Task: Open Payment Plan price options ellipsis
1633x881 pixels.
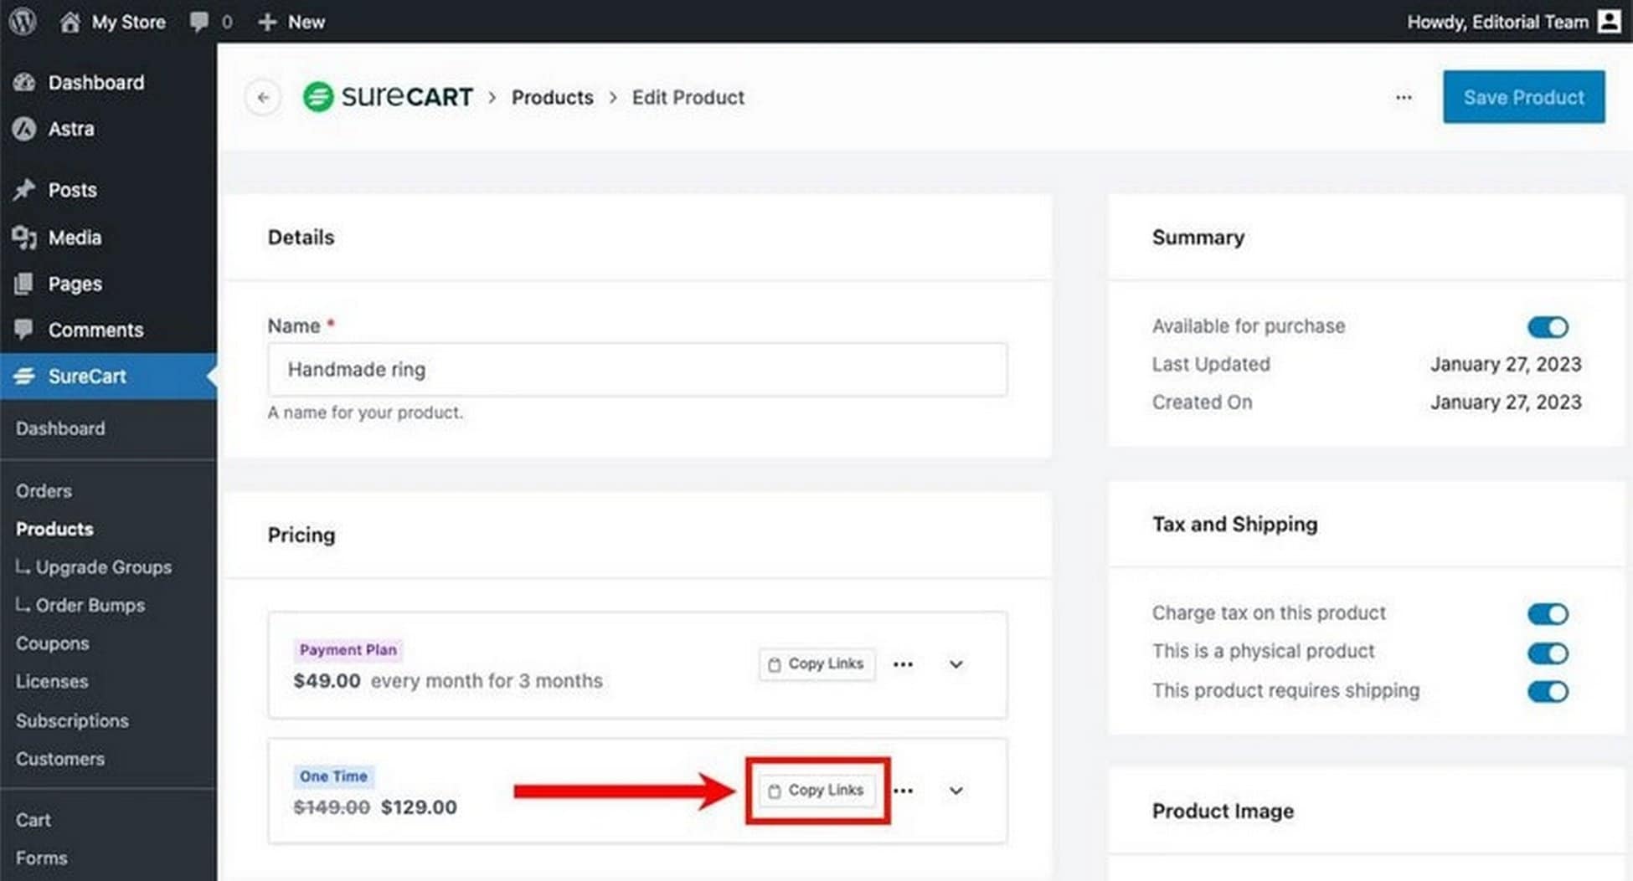Action: 903,664
